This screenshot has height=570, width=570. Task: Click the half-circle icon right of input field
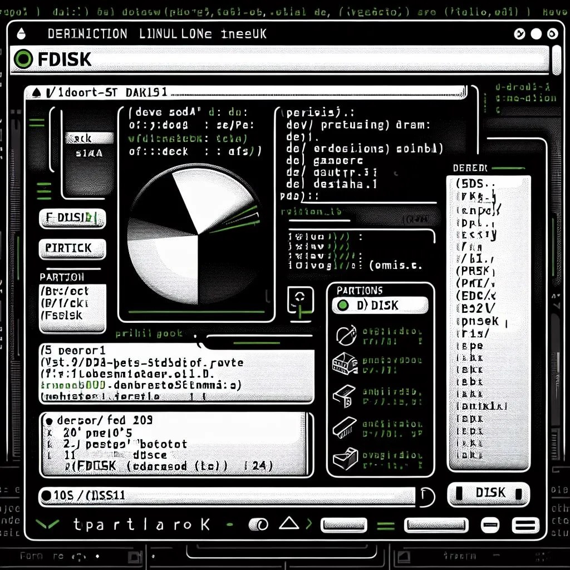(x=427, y=496)
